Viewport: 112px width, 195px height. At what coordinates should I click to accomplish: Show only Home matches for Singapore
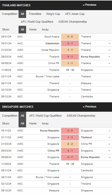pyautogui.click(x=33, y=123)
